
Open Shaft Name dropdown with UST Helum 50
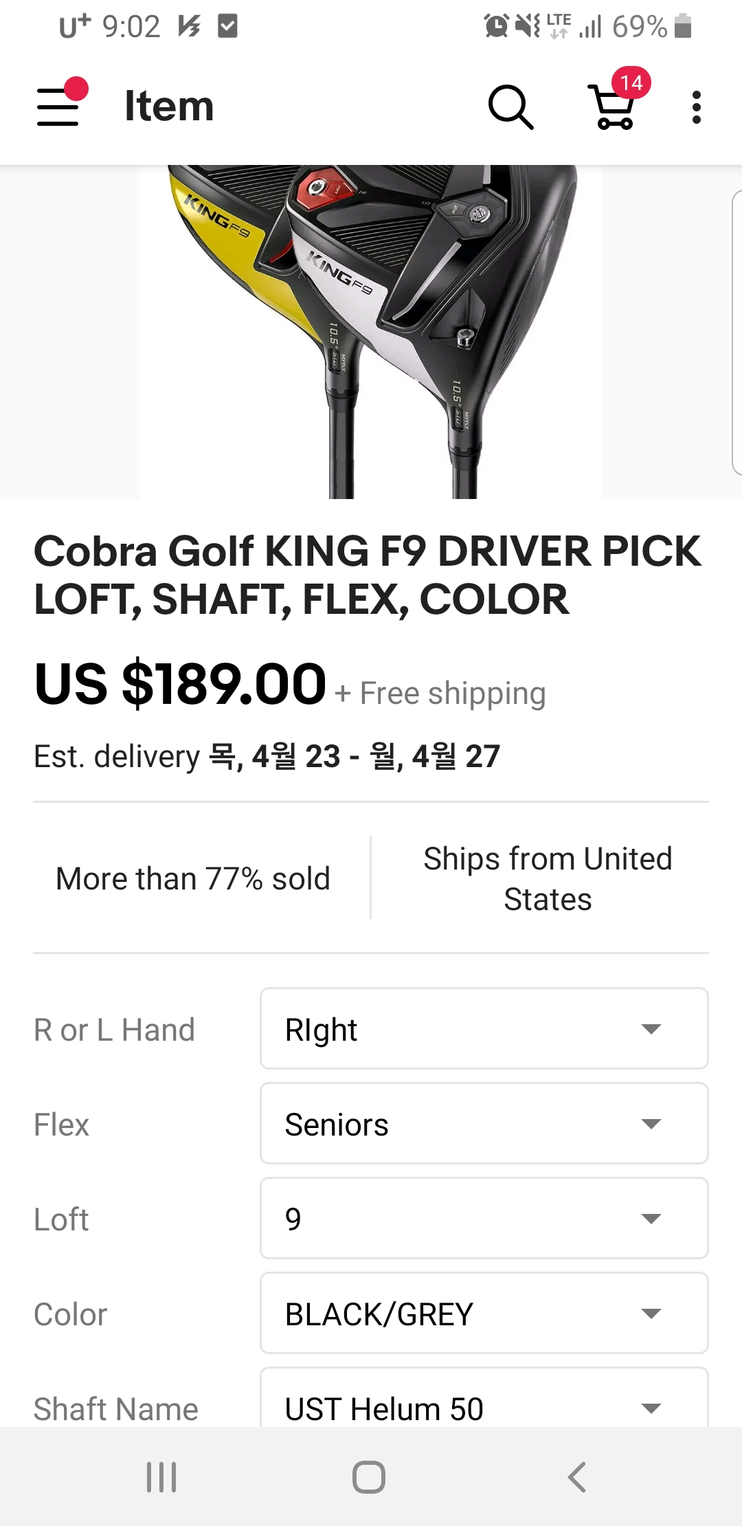[484, 1402]
